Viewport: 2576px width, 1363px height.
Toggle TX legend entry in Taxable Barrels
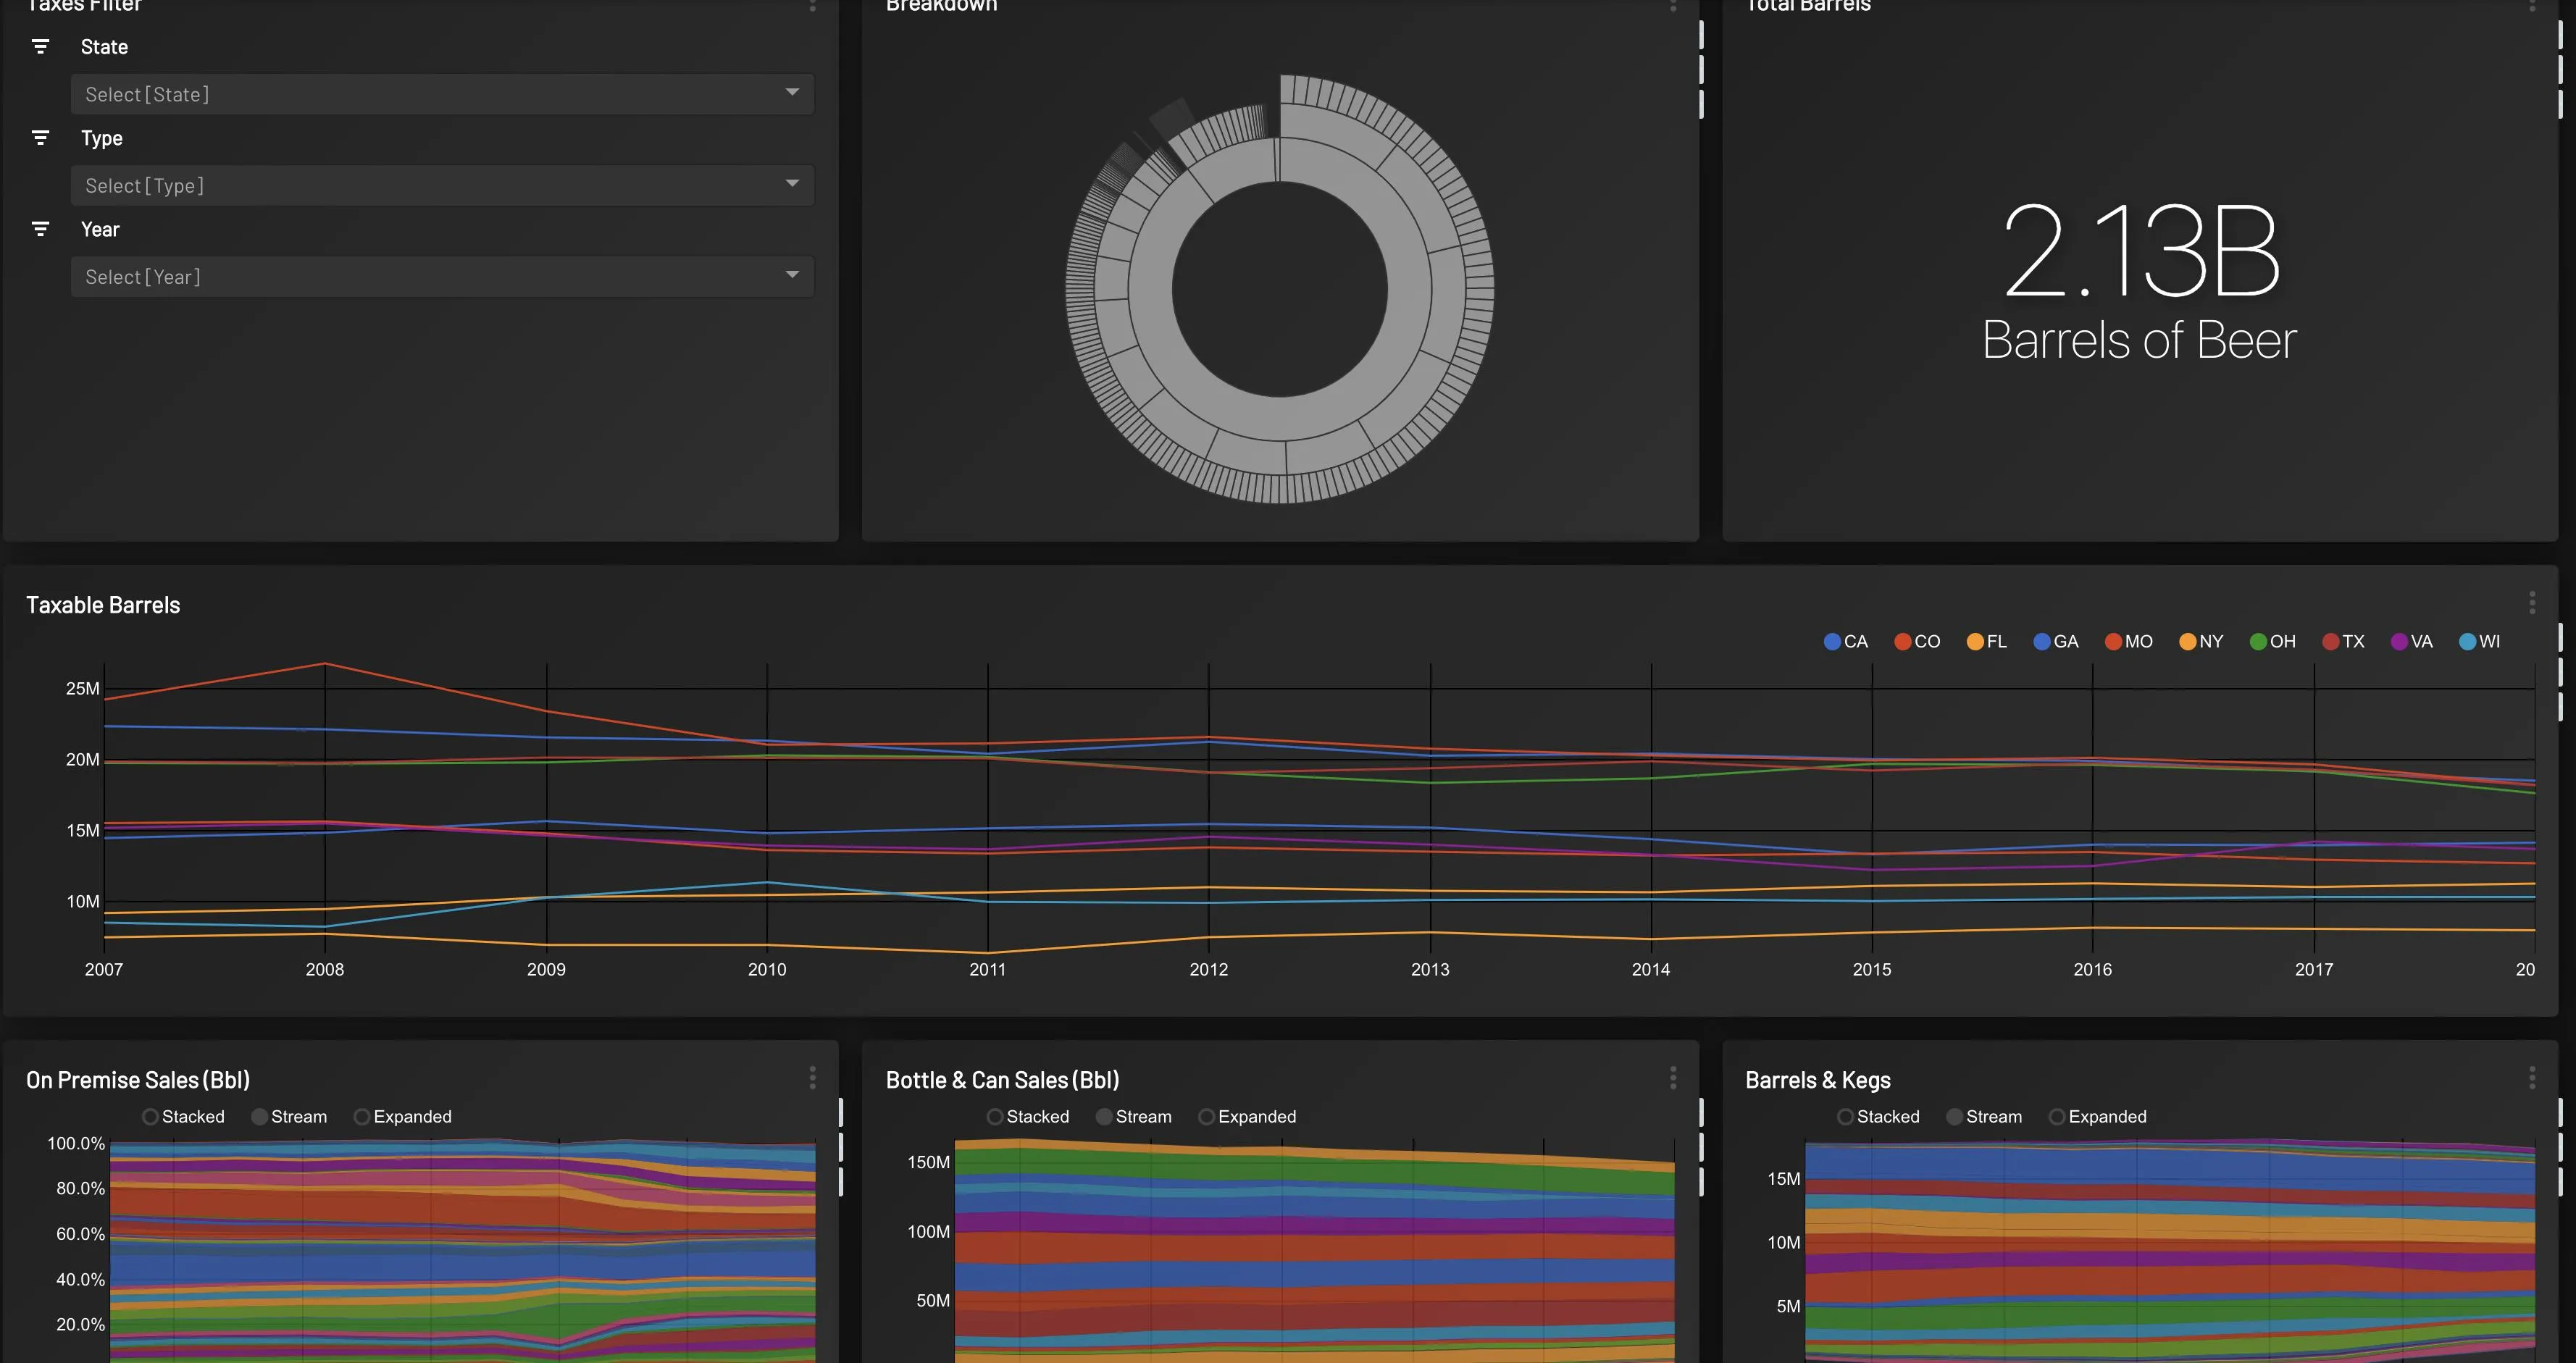2342,642
